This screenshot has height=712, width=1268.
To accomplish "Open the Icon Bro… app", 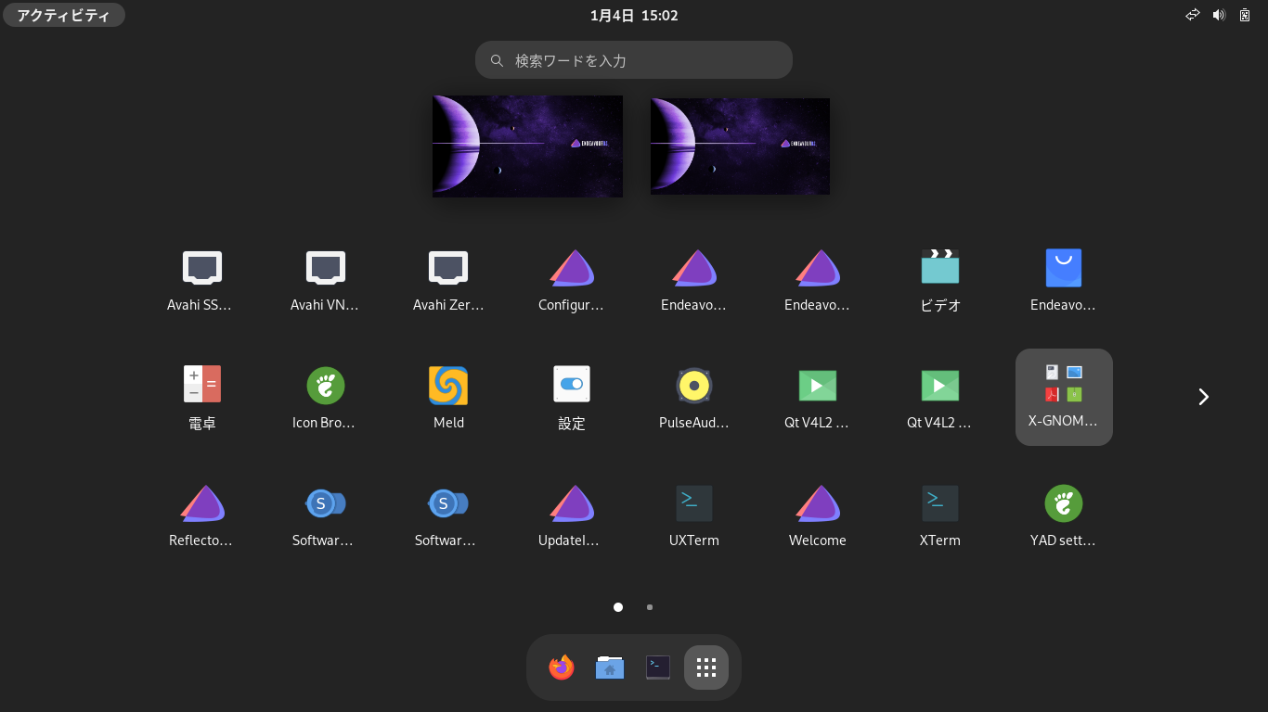I will 325,397.
